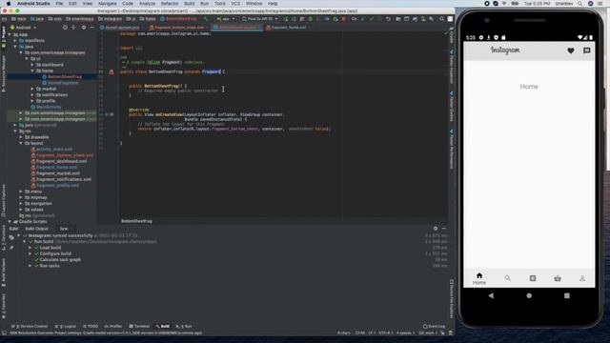Open the Android project view dropdown

23,28
